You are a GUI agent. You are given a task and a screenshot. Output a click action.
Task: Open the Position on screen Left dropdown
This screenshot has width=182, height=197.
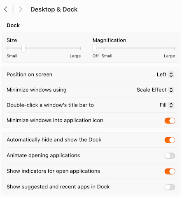pyautogui.click(x=166, y=75)
